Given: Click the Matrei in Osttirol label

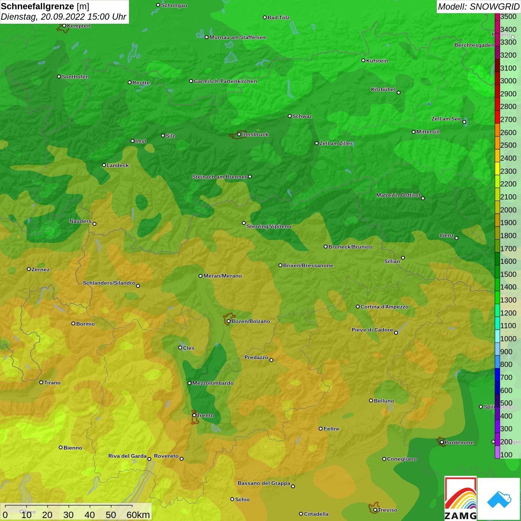Looking at the screenshot, I should tap(398, 195).
